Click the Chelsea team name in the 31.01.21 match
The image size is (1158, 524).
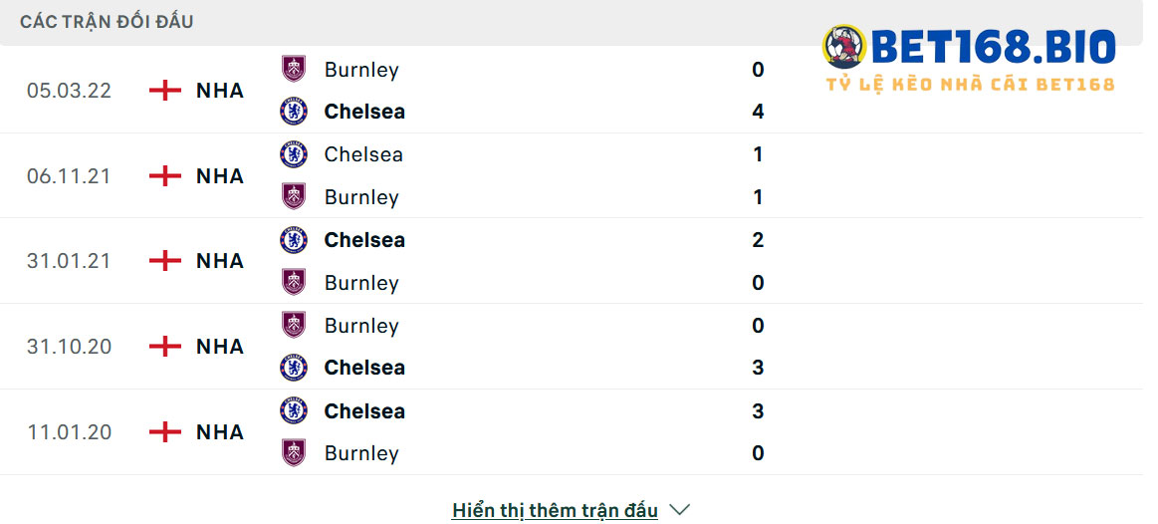[x=364, y=240]
